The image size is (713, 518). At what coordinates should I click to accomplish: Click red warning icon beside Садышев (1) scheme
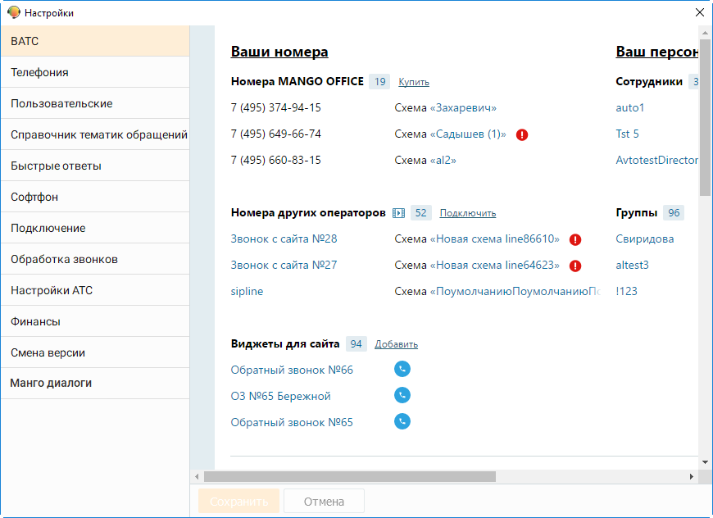coord(522,134)
